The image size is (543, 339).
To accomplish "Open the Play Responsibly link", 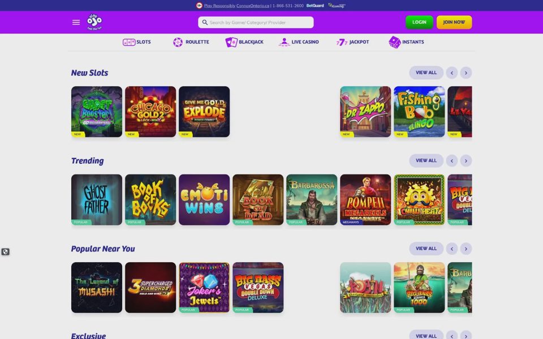I will coord(219,6).
